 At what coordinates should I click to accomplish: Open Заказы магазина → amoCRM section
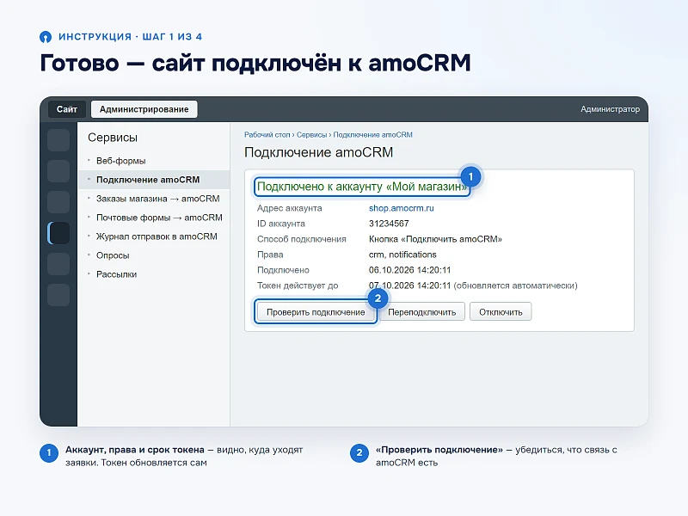[157, 199]
